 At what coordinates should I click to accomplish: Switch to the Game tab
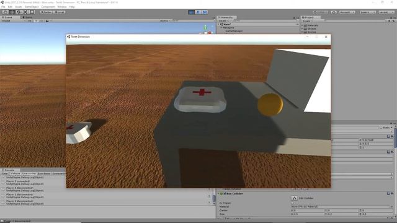click(x=28, y=17)
